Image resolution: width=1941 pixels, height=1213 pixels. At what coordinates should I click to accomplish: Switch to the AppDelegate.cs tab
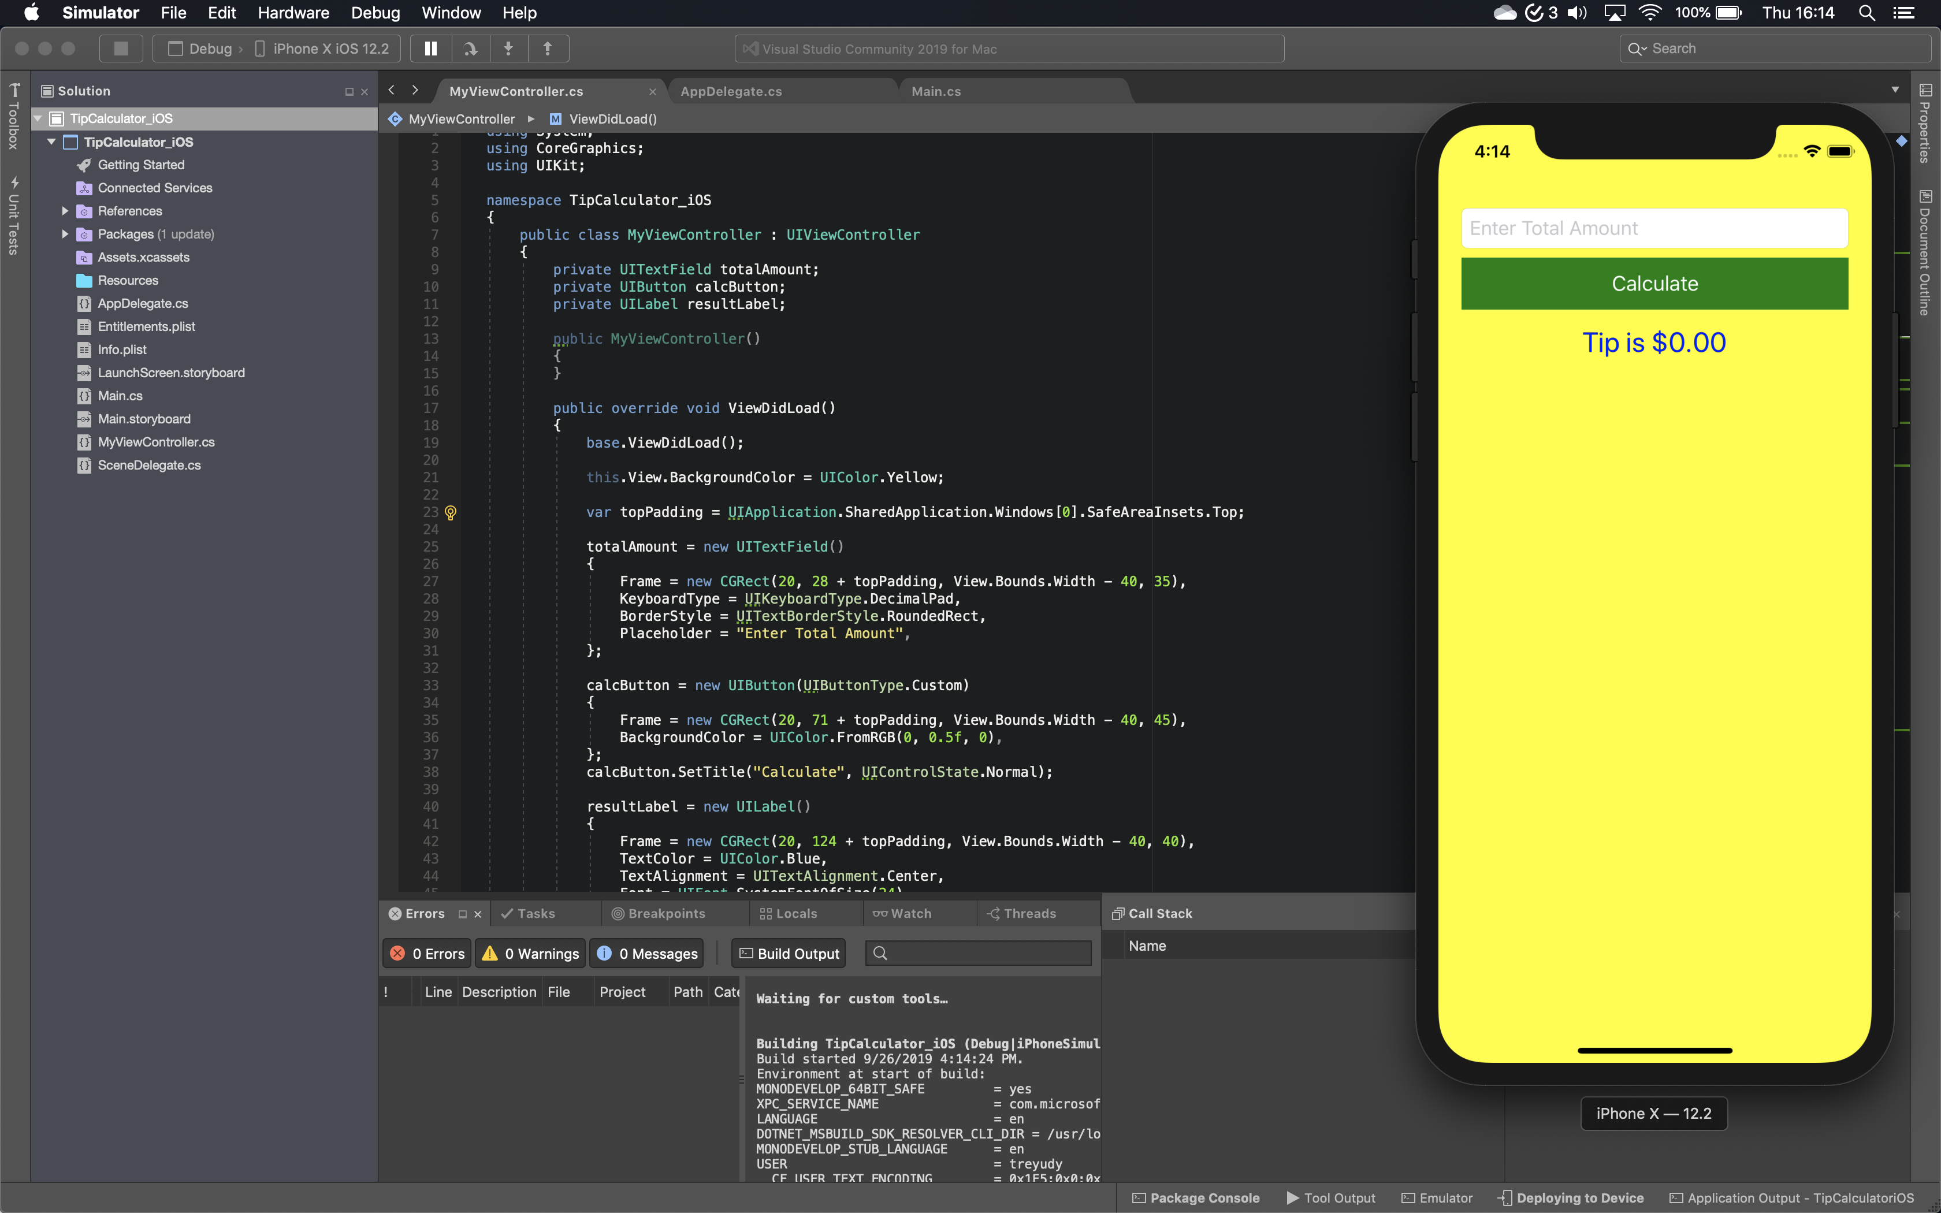tap(731, 91)
